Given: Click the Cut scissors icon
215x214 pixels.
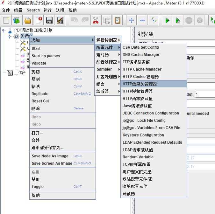Looking at the screenshot, I should (x=96, y=20).
